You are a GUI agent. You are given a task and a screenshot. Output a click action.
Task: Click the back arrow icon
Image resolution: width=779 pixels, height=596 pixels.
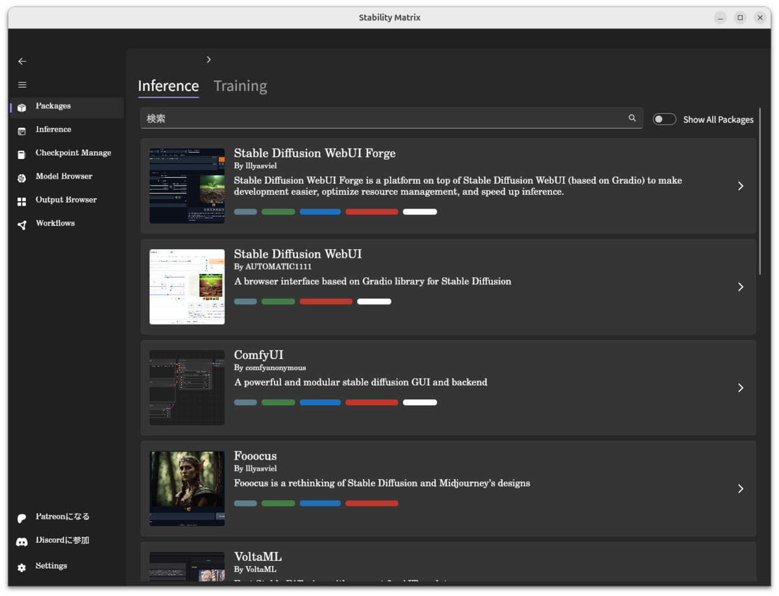22,61
